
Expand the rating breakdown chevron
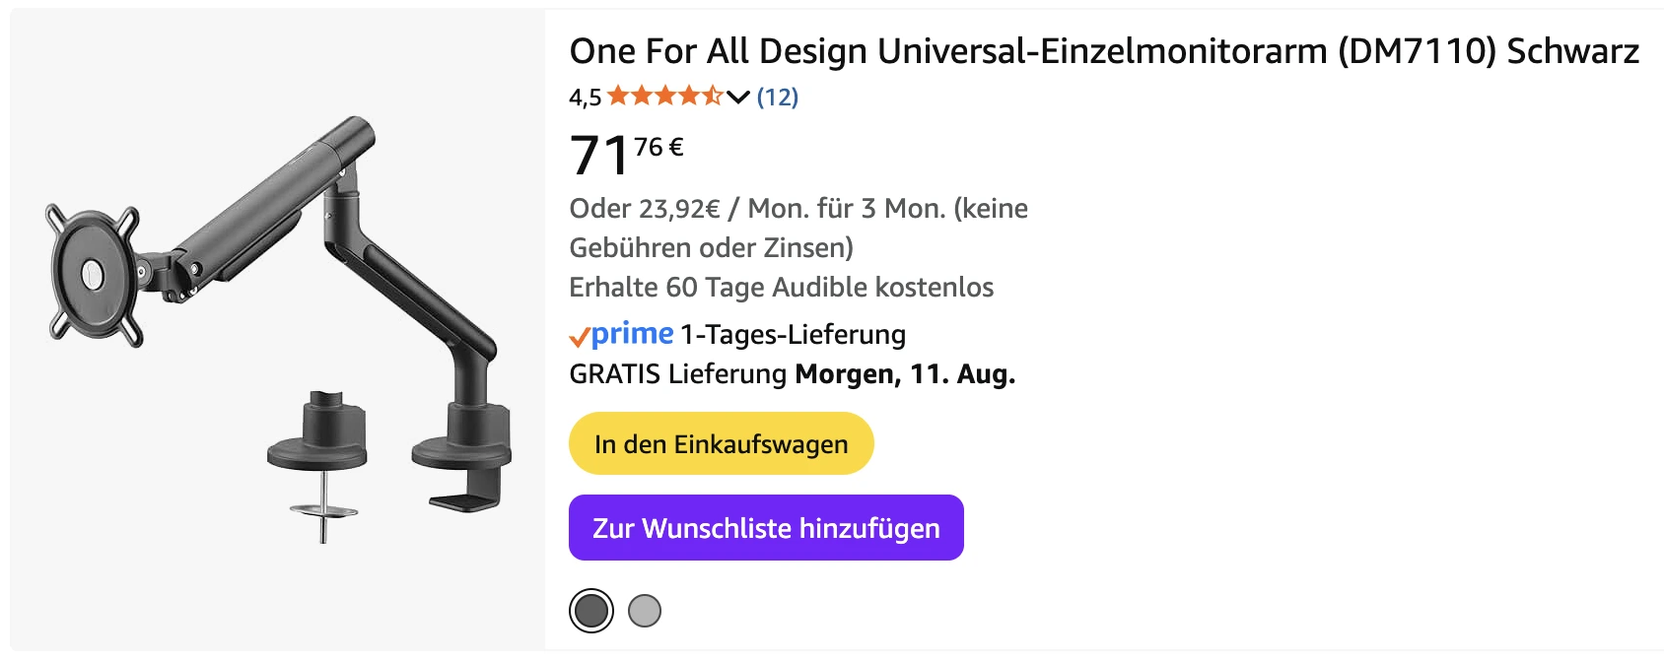(x=738, y=97)
